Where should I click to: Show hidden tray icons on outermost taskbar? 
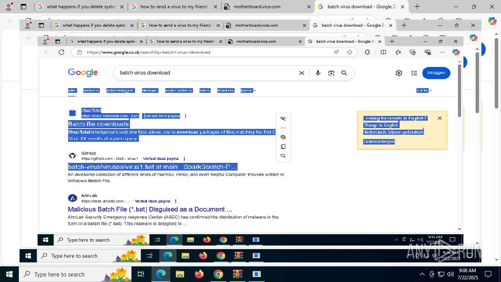click(422, 274)
